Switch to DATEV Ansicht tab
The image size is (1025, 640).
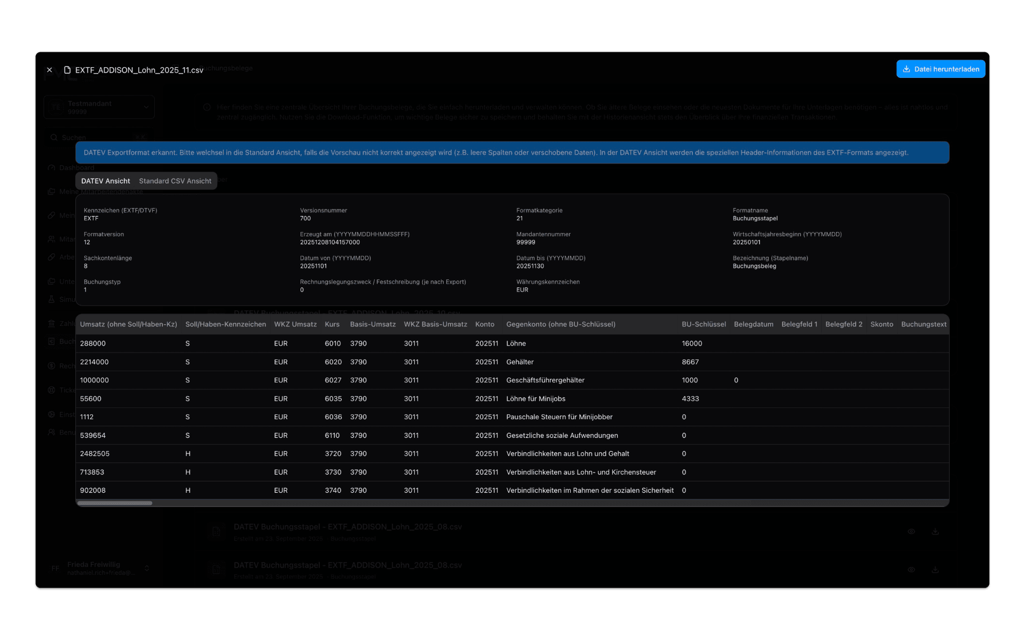pos(105,181)
